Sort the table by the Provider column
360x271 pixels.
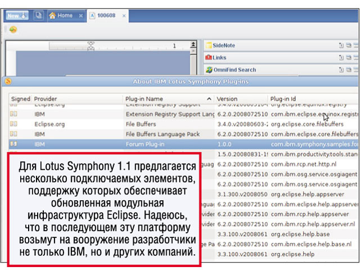(77, 99)
